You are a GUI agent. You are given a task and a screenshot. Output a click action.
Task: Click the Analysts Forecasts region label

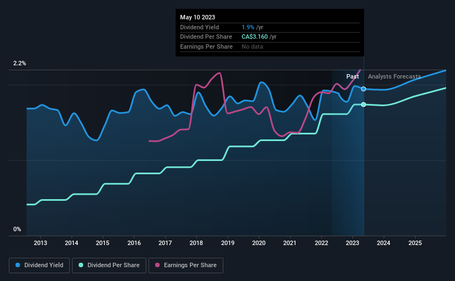[395, 76]
